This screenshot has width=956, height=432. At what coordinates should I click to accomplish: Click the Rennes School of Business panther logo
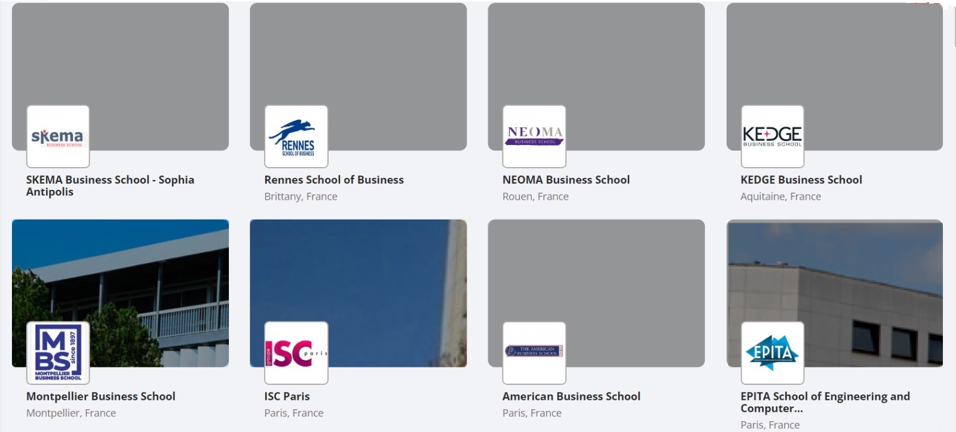[296, 137]
